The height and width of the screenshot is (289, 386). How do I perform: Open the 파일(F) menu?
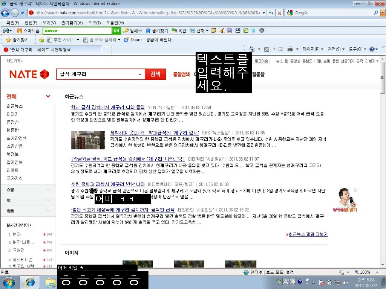12,23
